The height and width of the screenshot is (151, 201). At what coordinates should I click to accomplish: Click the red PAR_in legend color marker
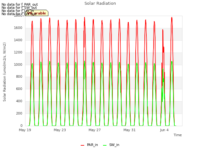[82, 145]
